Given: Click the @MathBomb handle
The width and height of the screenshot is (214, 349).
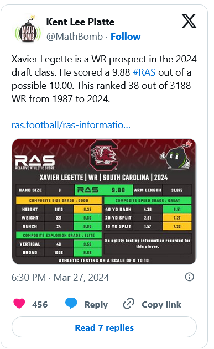Looking at the screenshot, I should (x=75, y=37).
